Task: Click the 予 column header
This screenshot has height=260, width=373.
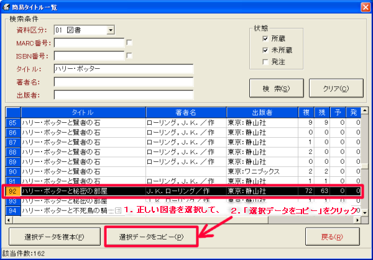Action: click(x=338, y=112)
